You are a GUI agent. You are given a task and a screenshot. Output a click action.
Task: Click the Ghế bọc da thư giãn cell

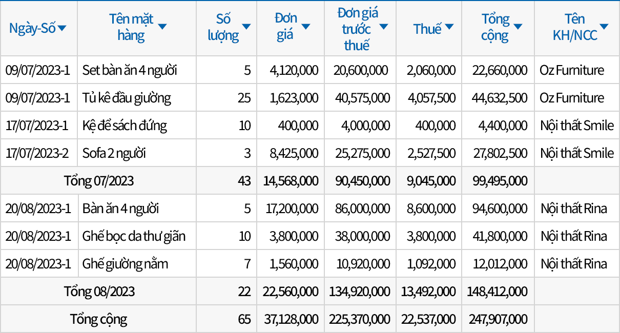(x=134, y=236)
